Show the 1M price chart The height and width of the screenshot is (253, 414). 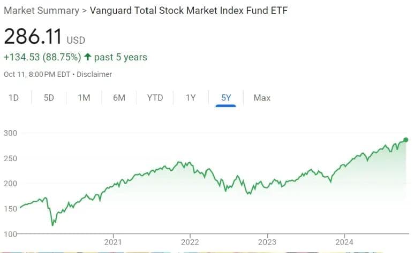[x=84, y=98]
